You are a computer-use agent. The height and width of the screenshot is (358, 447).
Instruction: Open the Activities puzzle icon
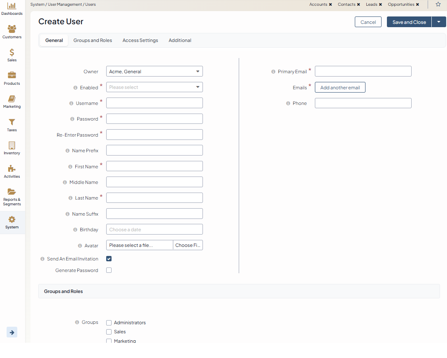tap(12, 169)
